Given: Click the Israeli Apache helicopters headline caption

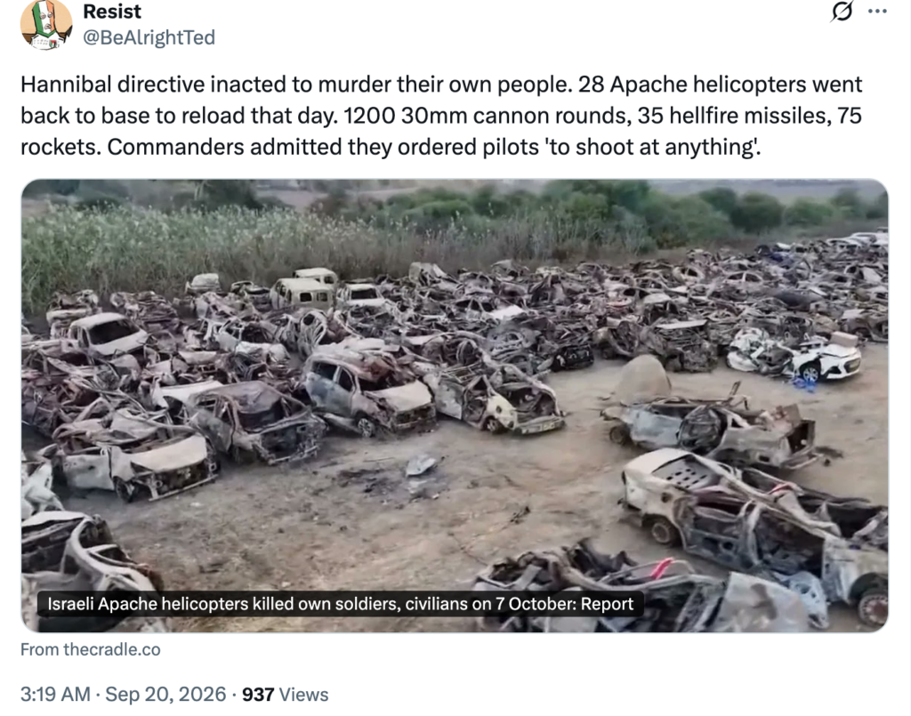Looking at the screenshot, I should 340,604.
